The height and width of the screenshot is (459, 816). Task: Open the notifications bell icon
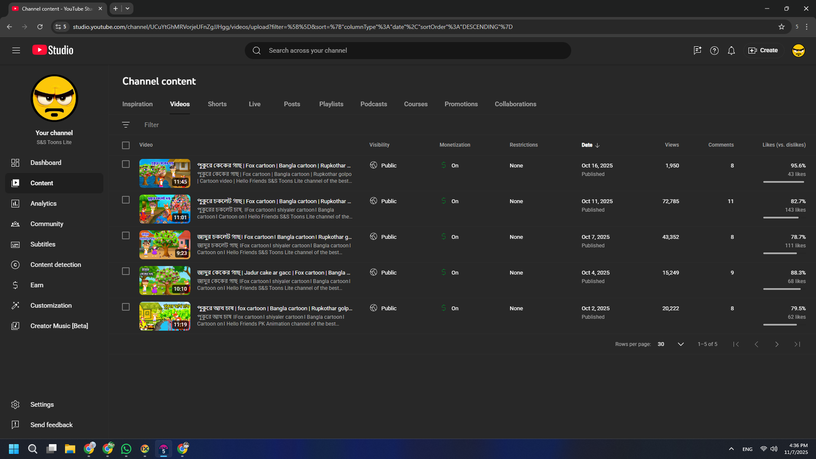coord(731,50)
